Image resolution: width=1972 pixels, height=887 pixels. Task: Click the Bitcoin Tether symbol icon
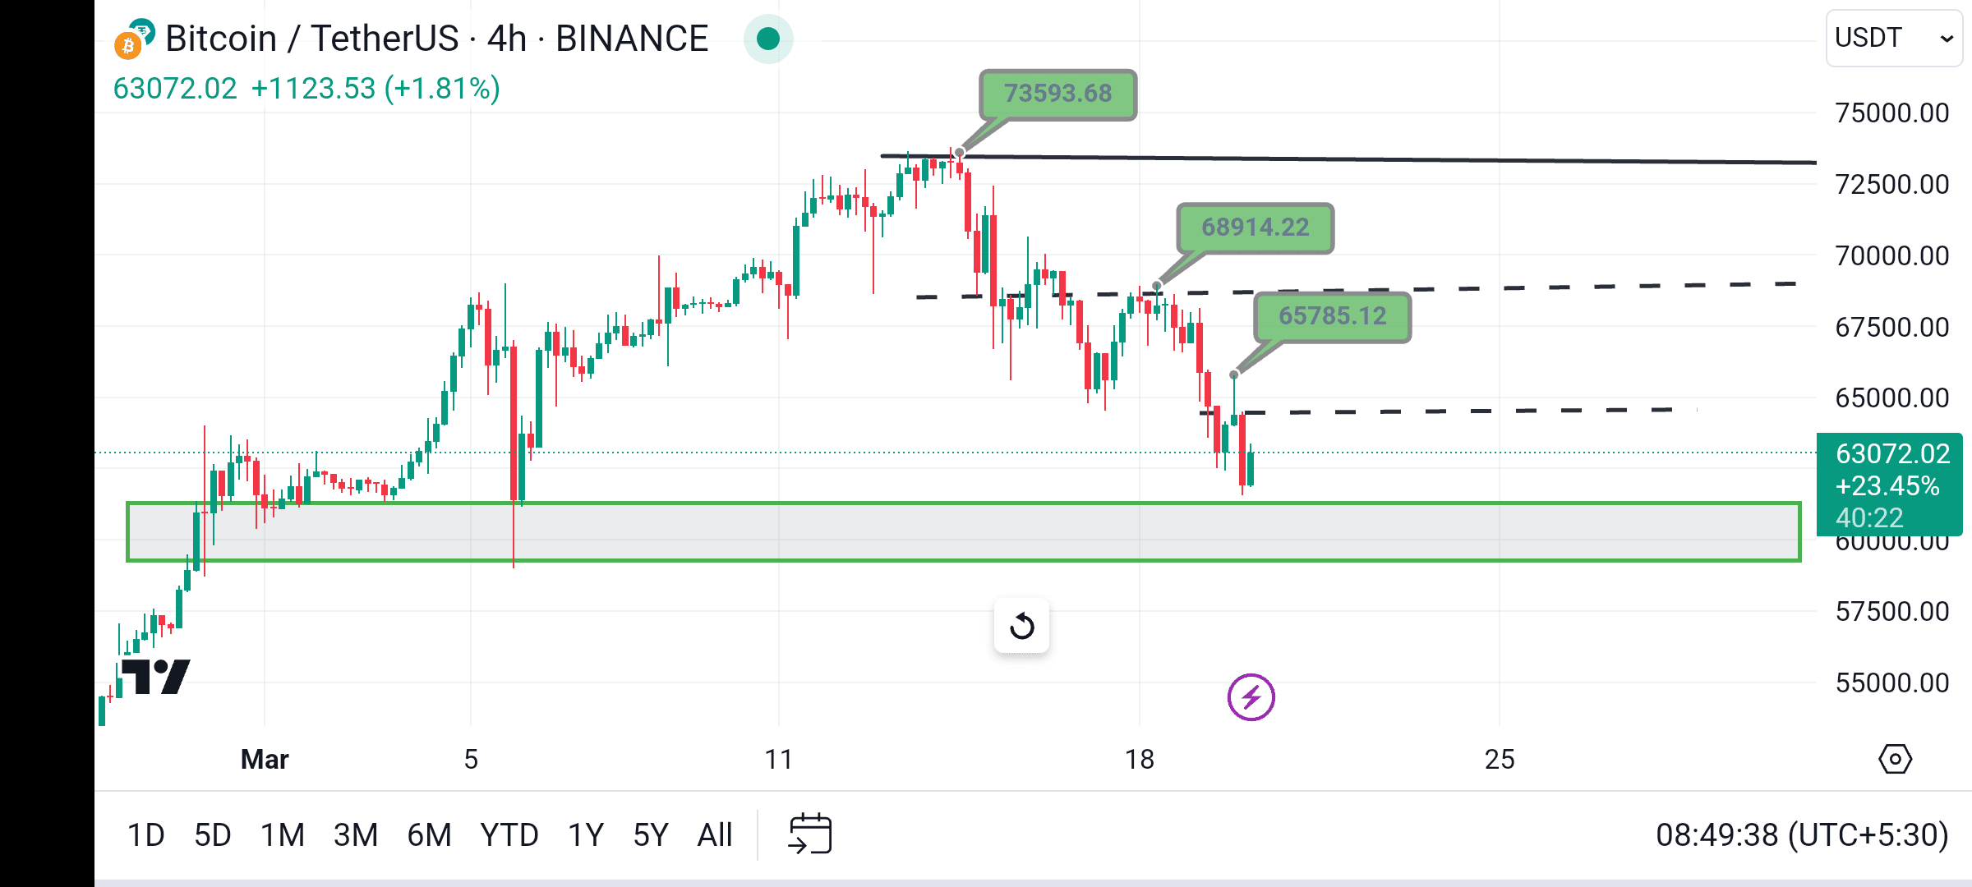tap(134, 39)
